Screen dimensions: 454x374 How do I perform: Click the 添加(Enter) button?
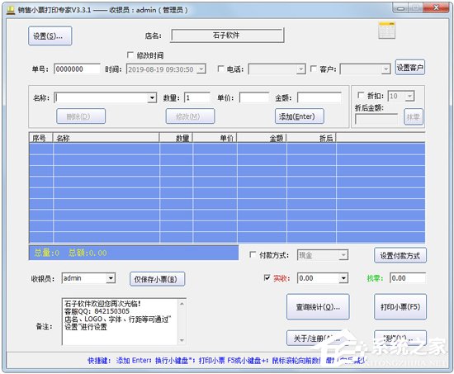tap(300, 116)
